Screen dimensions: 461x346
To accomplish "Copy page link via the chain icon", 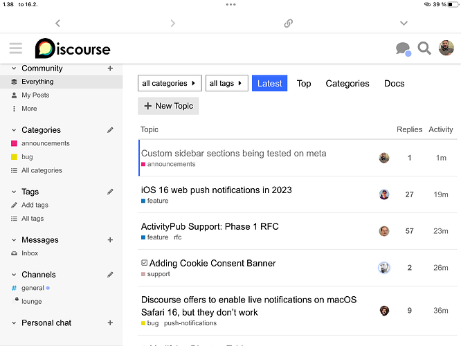I will click(289, 24).
